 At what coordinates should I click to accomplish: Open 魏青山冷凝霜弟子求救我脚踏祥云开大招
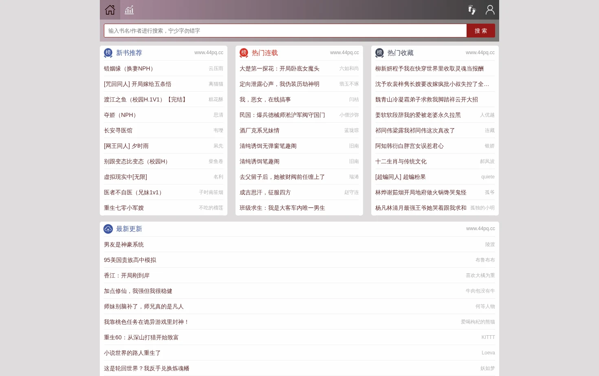click(427, 99)
